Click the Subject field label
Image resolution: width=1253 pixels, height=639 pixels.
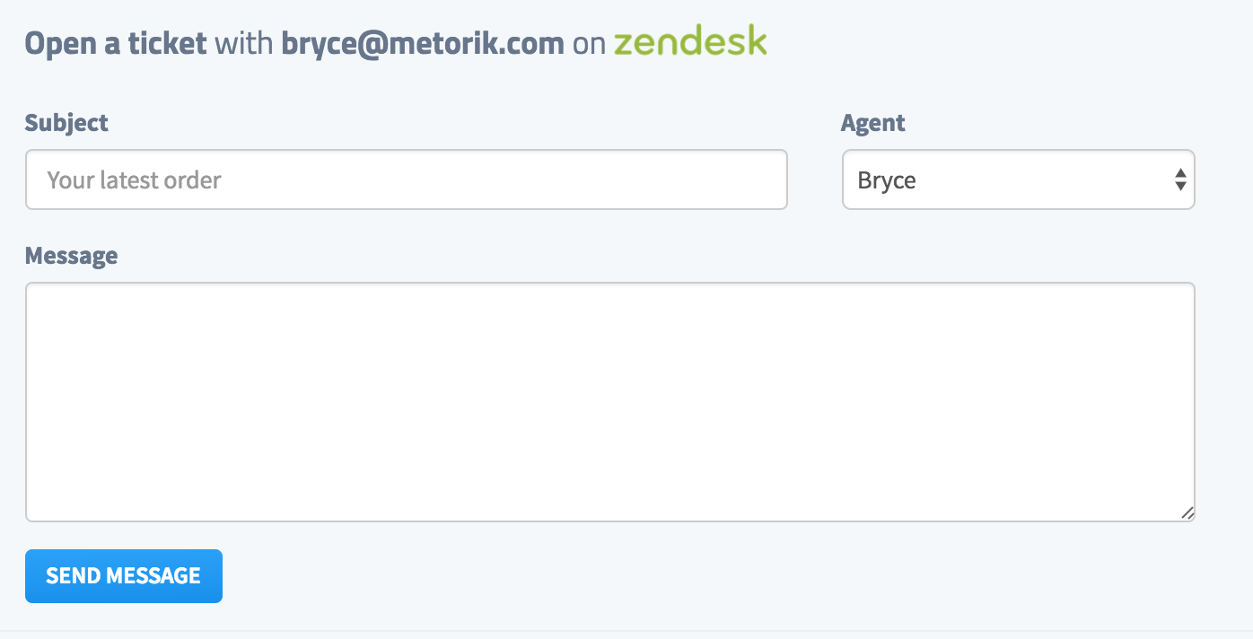(x=66, y=123)
